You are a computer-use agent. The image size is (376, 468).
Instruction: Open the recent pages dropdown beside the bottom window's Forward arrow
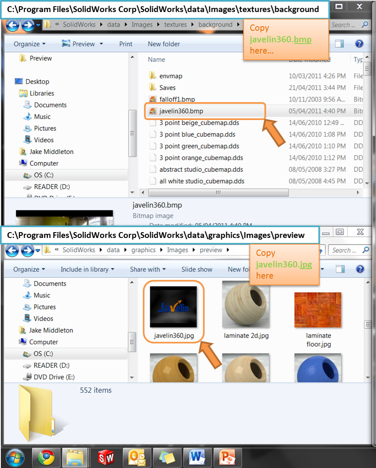point(38,251)
